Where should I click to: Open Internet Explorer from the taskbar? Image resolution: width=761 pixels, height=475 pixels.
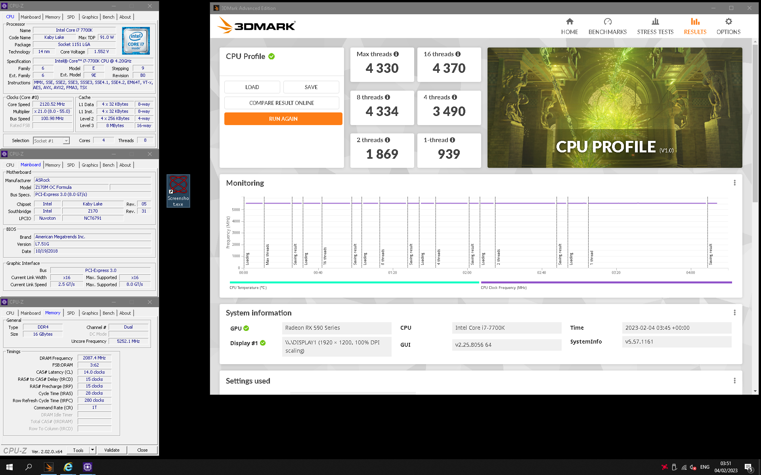[x=68, y=467]
